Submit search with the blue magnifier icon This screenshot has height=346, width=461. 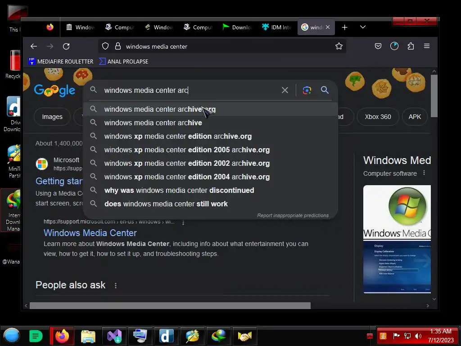(325, 90)
